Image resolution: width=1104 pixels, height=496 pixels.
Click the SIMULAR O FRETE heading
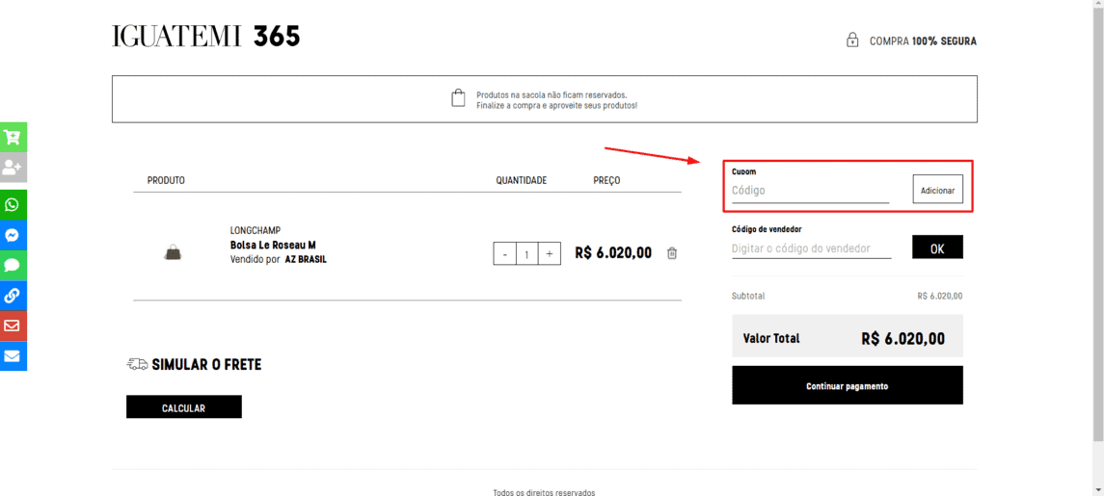207,364
